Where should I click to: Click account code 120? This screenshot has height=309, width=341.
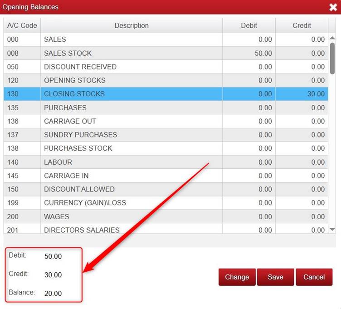pyautogui.click(x=13, y=80)
